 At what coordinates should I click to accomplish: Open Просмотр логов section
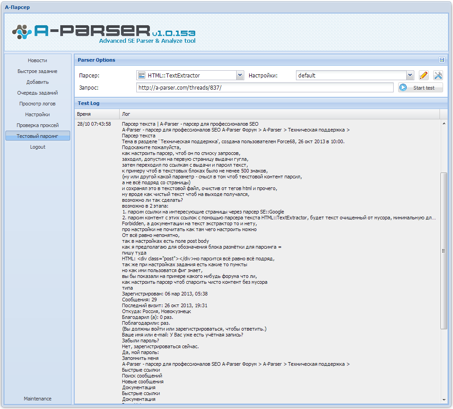(x=37, y=104)
